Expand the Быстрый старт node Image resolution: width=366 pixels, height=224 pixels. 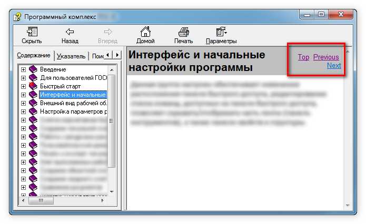coord(23,86)
